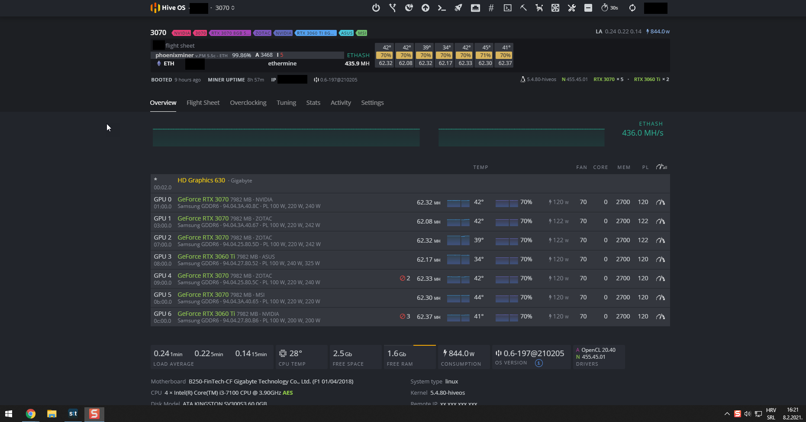Open the tuning gauge icon for GPU 0

(660, 202)
